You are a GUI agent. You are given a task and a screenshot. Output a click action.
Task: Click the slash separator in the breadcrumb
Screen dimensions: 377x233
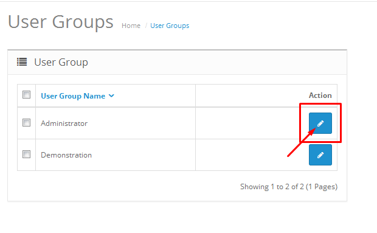pyautogui.click(x=146, y=26)
